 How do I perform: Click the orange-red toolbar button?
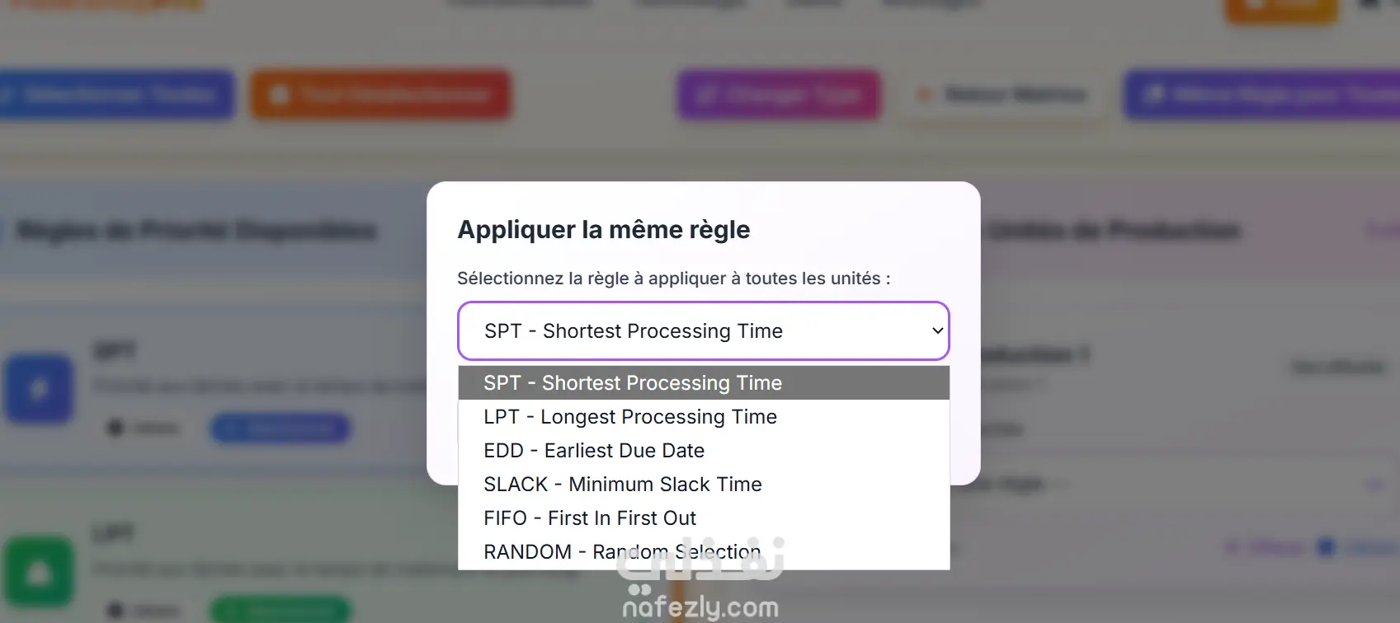[380, 95]
